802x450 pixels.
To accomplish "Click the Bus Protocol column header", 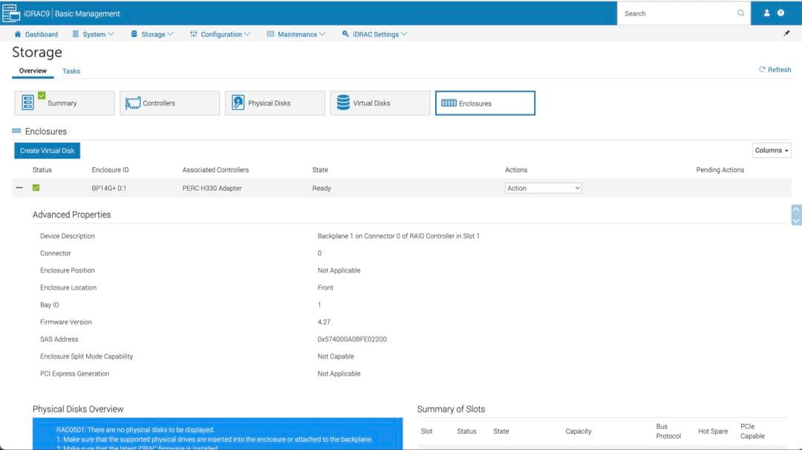I will (668, 431).
